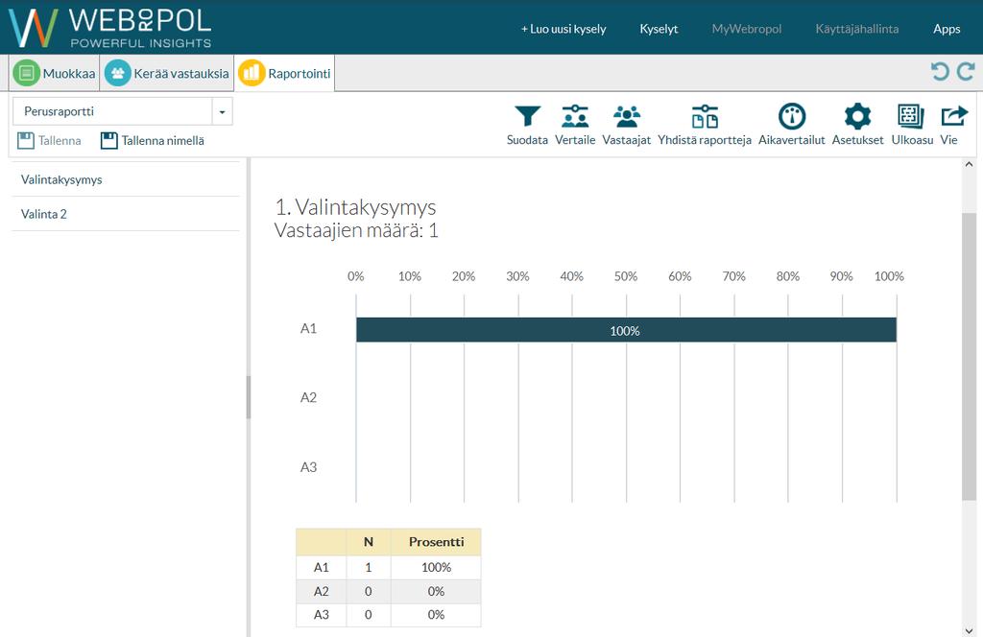983x637 pixels.
Task: Click + Luo uusi kysely
Action: [x=563, y=29]
